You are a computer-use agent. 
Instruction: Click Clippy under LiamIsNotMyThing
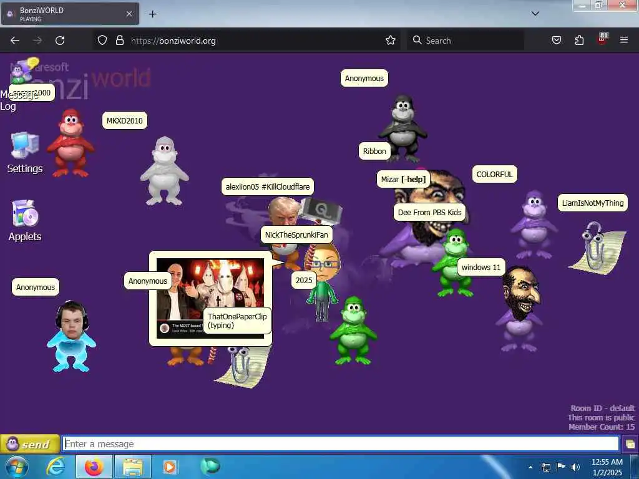coord(598,248)
